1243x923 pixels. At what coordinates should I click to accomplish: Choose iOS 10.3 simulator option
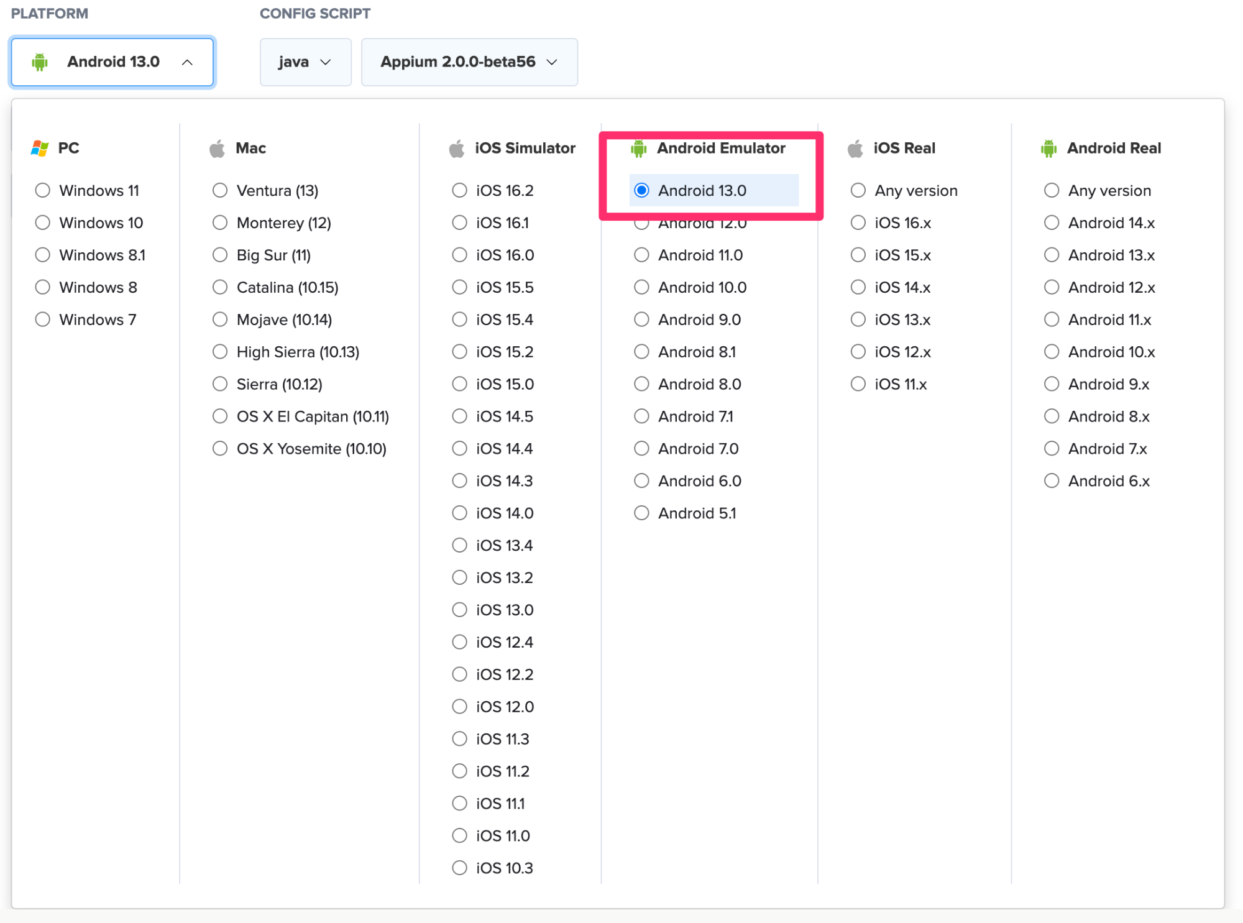pos(493,868)
